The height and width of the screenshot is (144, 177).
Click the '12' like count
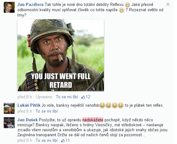click(88, 97)
